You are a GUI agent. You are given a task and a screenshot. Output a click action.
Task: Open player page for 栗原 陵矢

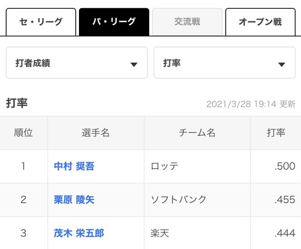tap(74, 199)
